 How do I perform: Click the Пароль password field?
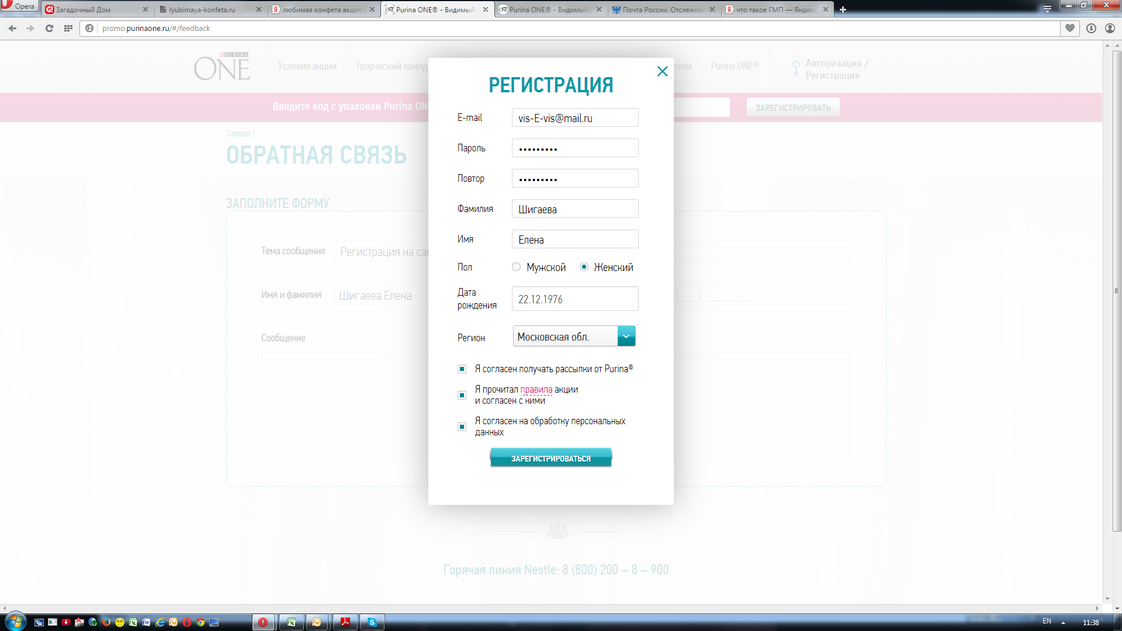(x=575, y=148)
